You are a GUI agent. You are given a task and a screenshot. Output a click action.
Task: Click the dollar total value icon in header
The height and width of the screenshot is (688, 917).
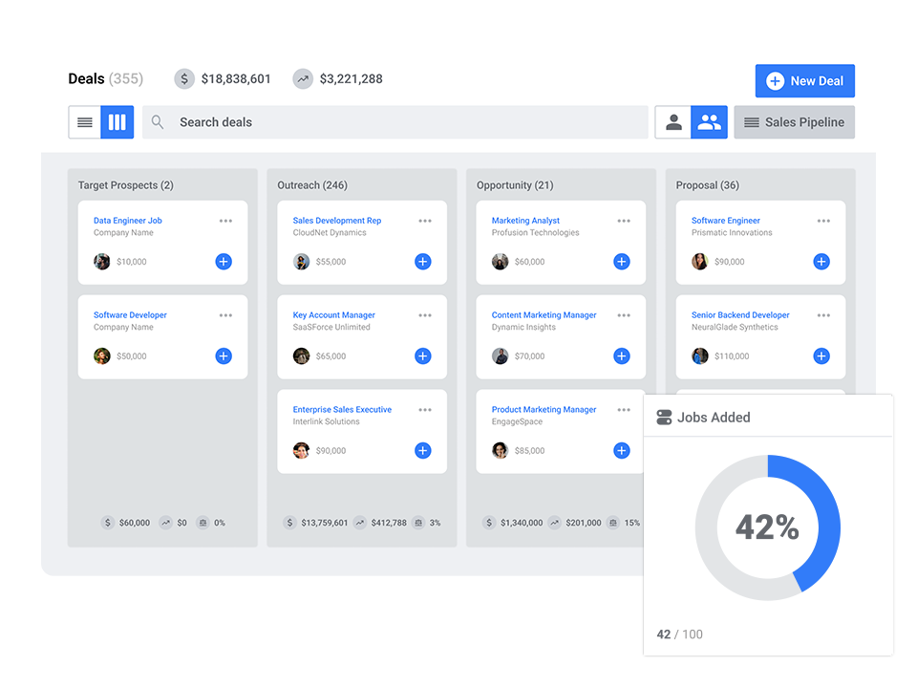(184, 79)
